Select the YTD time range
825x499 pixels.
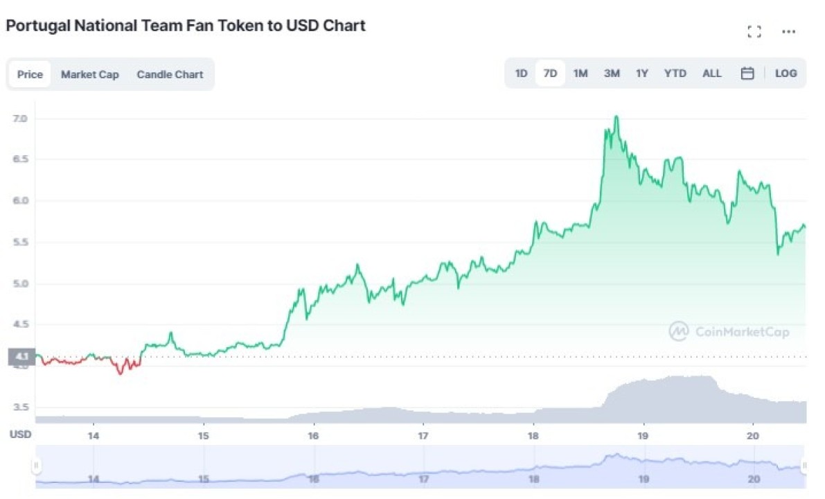tap(675, 73)
